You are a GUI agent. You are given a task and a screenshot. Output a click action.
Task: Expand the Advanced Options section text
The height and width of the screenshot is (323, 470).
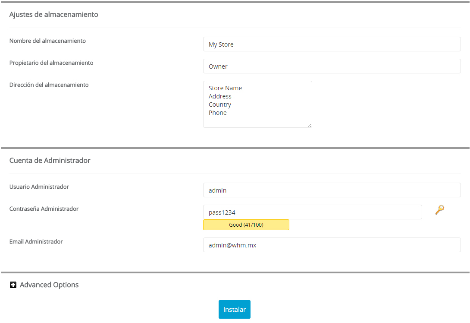click(x=49, y=285)
